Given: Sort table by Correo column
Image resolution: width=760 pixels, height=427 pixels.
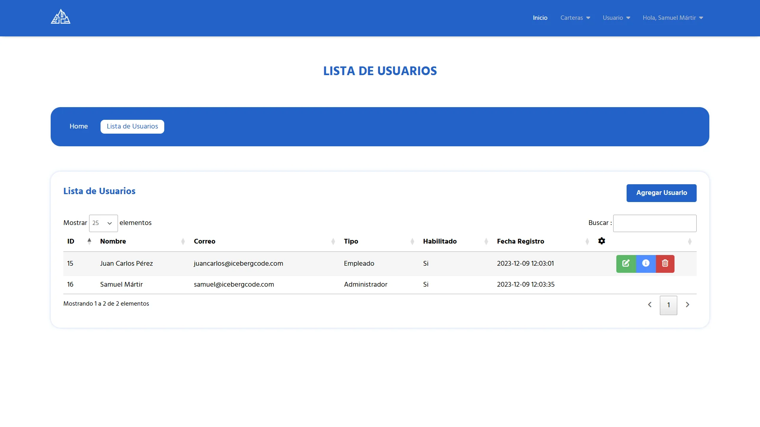Looking at the screenshot, I should [265, 242].
